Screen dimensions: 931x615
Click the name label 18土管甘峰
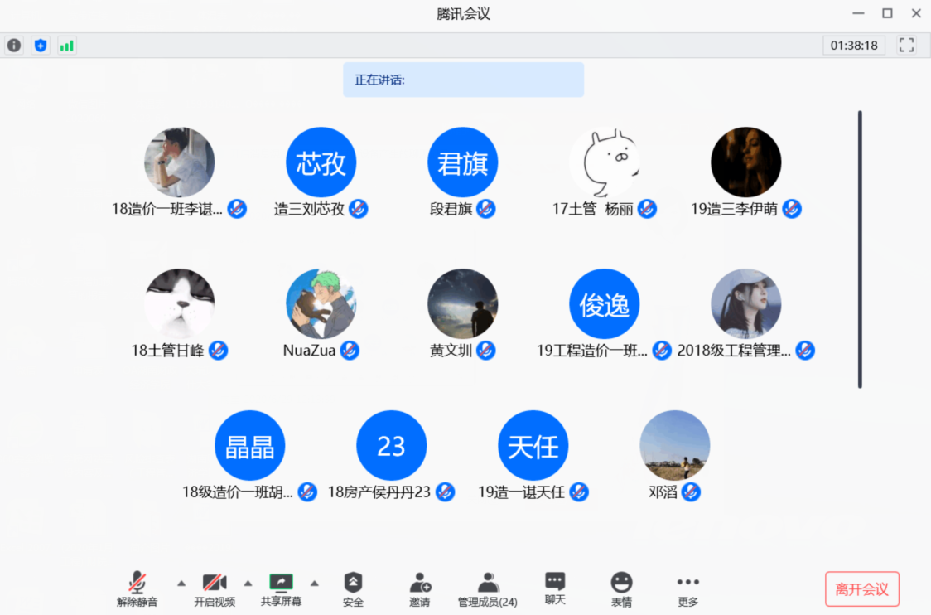click(167, 351)
